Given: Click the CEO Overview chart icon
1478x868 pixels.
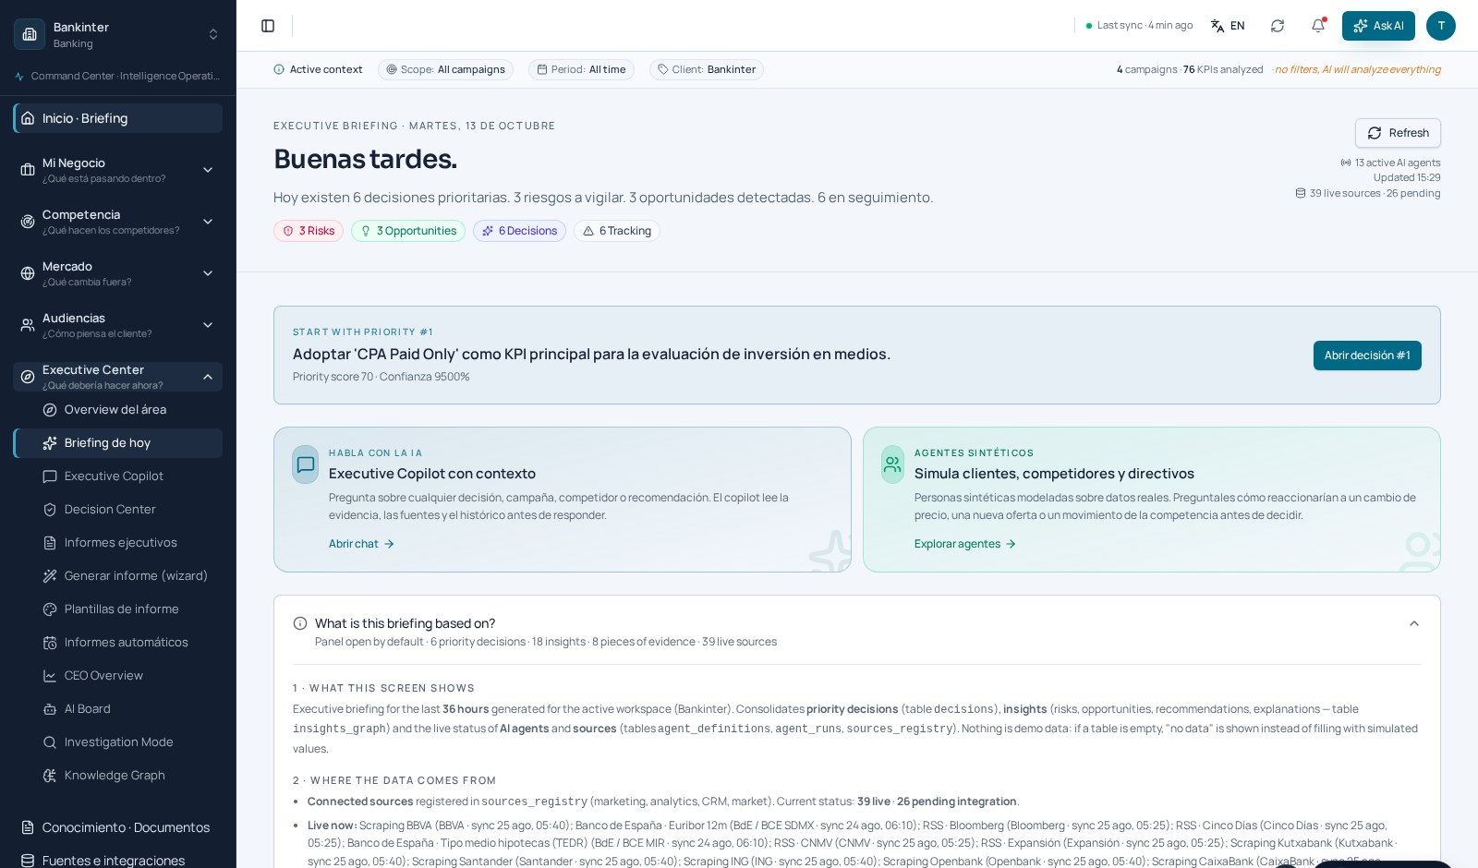Looking at the screenshot, I should (50, 676).
